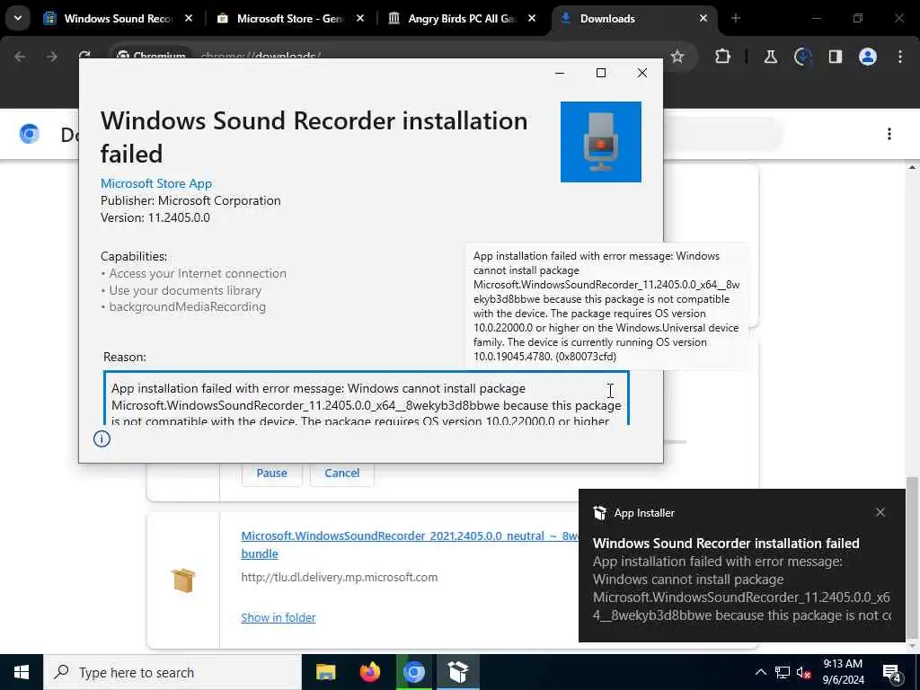Open the network status tray icon
The width and height of the screenshot is (920, 690).
coord(783,672)
